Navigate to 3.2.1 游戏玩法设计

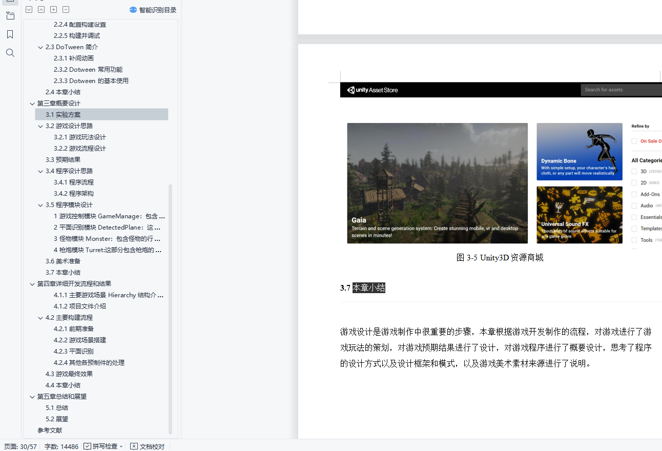(x=80, y=137)
